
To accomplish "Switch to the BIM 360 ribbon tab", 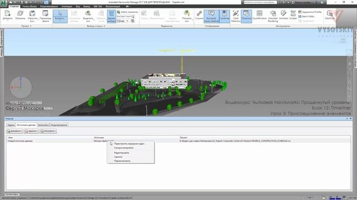I will 98,6.
